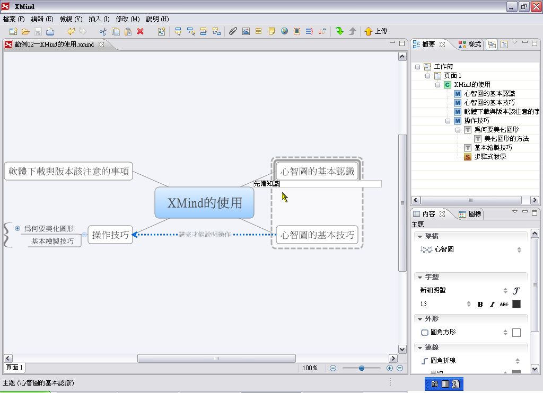Insert a subtopic via the second topic icon
Image resolution: width=543 pixels, height=393 pixels.
191,31
